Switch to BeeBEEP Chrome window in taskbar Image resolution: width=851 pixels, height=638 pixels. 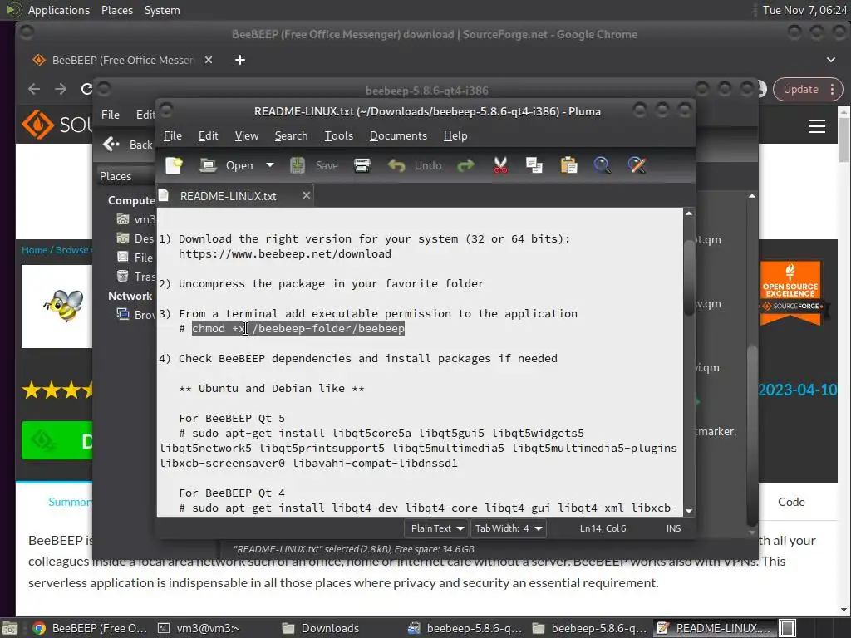[x=90, y=628]
